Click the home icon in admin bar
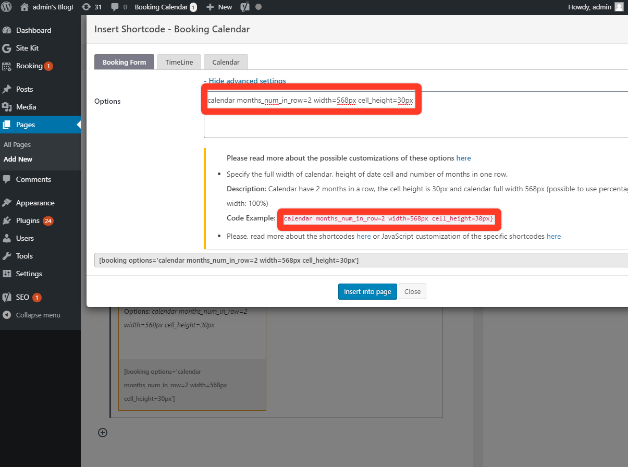Screen dimensions: 628x467 coord(24,7)
